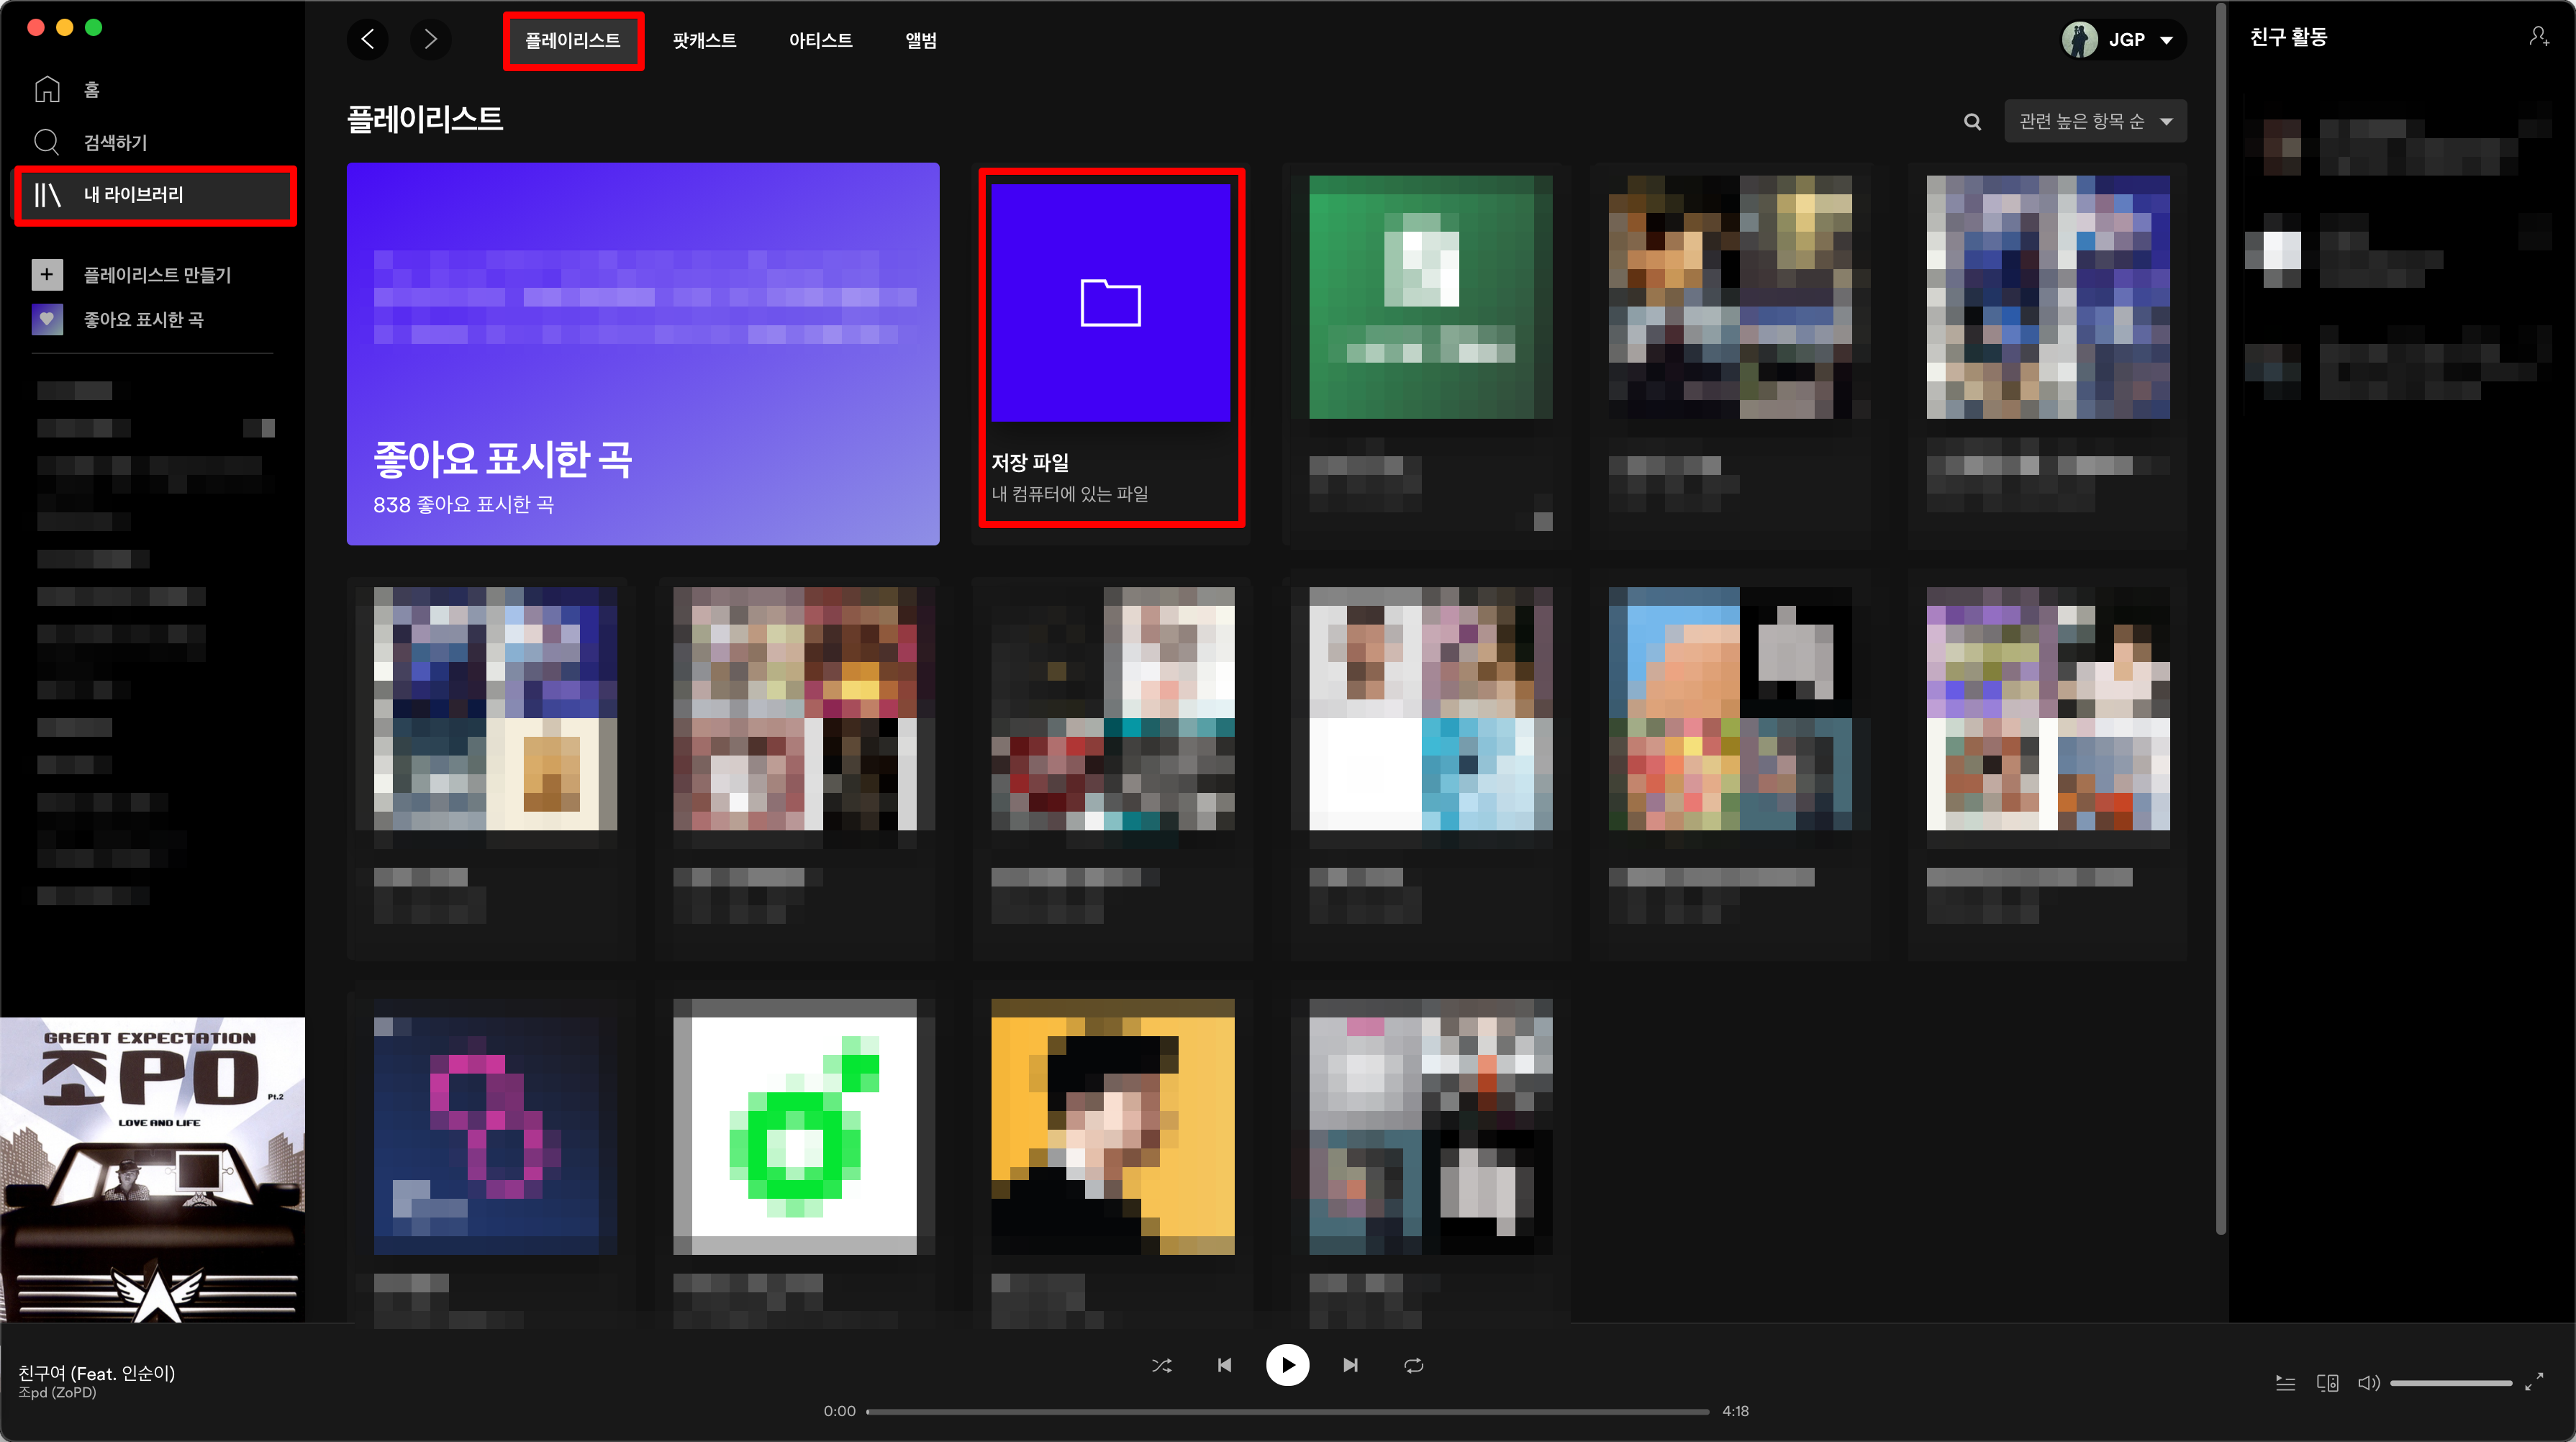Switch to the Albums (앨범) tab

[920, 41]
